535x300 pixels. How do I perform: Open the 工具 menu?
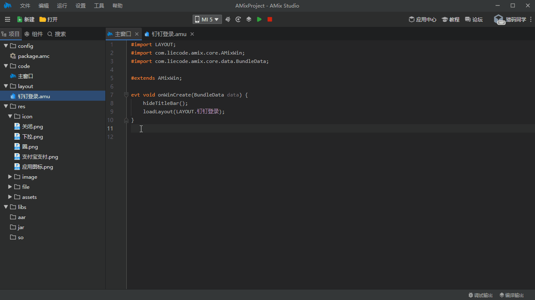[x=99, y=6]
